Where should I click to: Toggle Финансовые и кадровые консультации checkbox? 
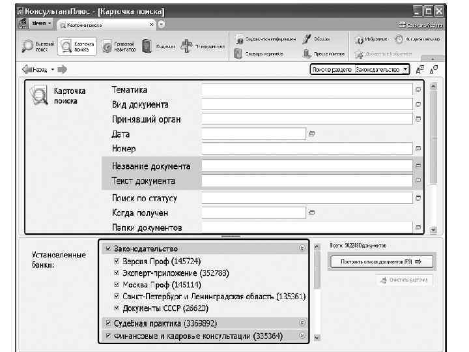pyautogui.click(x=109, y=336)
